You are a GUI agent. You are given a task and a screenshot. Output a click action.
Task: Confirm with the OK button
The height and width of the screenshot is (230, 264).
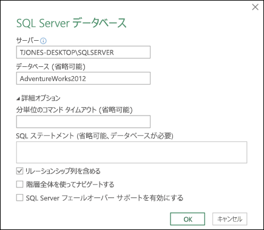point(188,219)
